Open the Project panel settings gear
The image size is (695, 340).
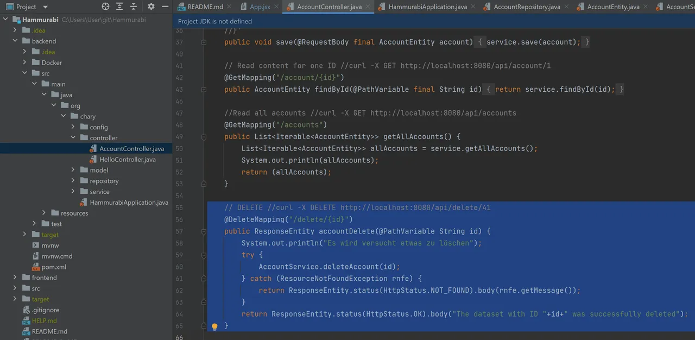[x=151, y=7]
